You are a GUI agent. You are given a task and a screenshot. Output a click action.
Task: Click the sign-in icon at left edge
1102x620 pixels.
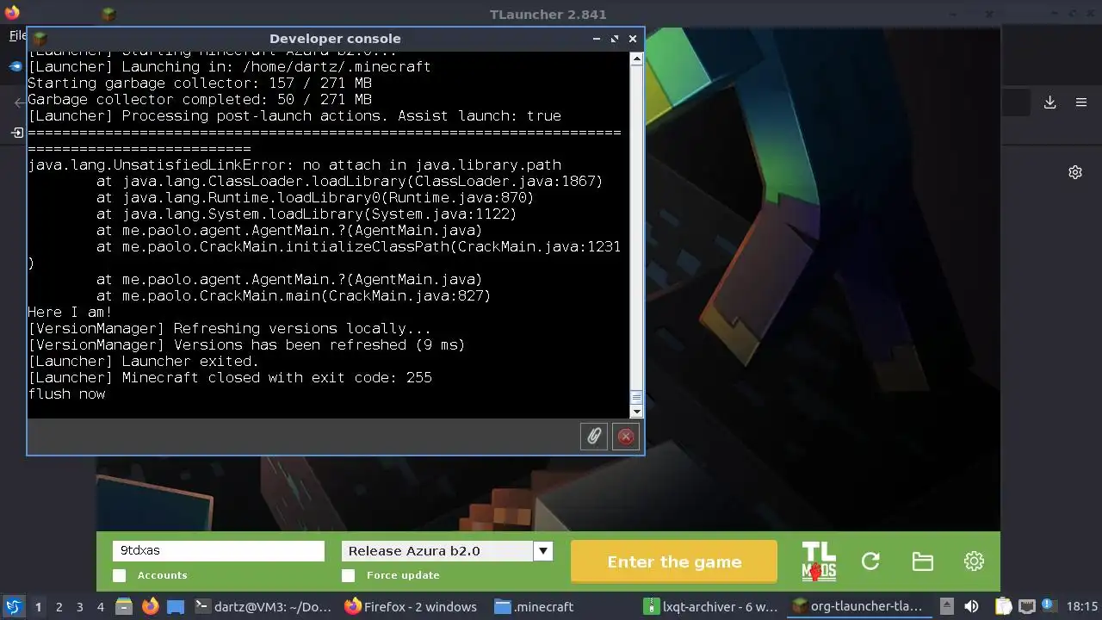click(x=17, y=133)
